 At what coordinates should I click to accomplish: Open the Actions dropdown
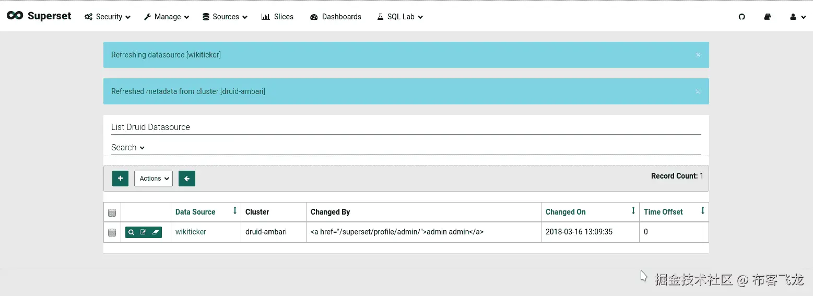(153, 179)
